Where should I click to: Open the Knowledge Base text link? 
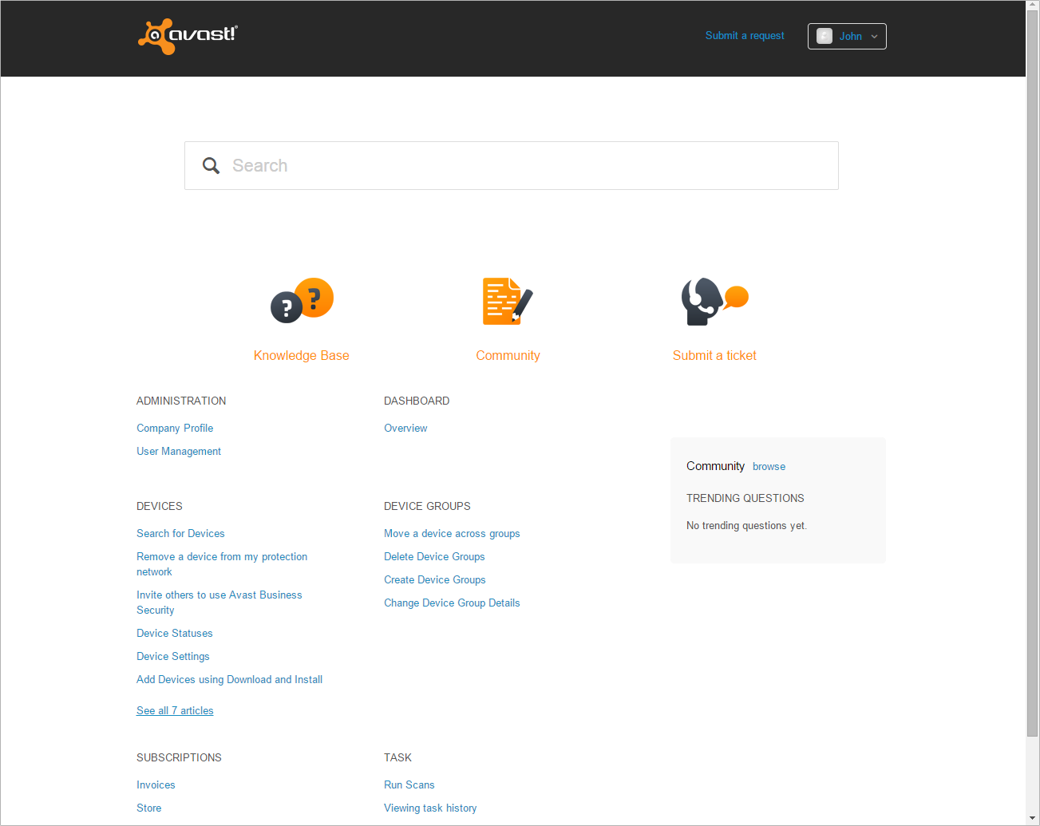(x=301, y=356)
